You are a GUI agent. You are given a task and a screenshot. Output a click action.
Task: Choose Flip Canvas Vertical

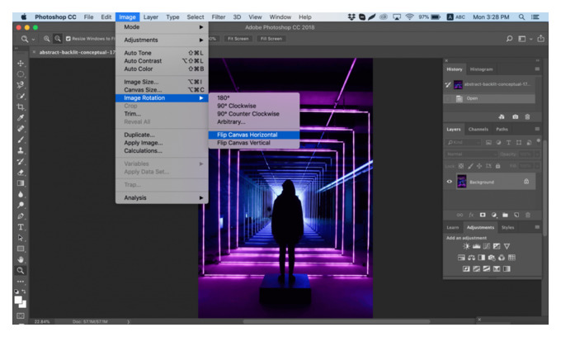tap(253, 143)
